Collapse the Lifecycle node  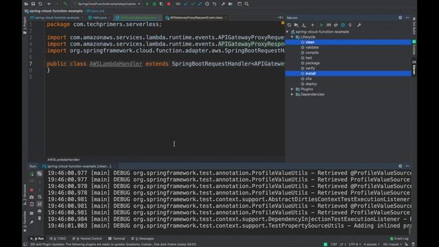[292, 37]
